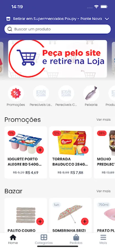This screenshot has width=115, height=249.
Task: Tap the search magnifier icon
Action: pyautogui.click(x=10, y=29)
